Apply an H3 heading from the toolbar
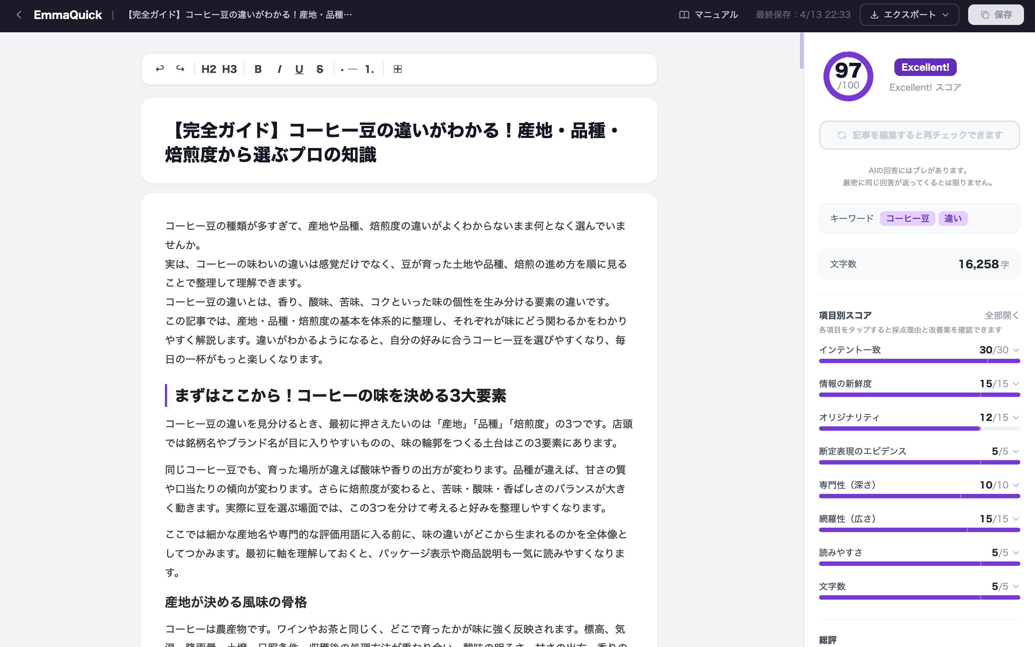 click(x=230, y=69)
